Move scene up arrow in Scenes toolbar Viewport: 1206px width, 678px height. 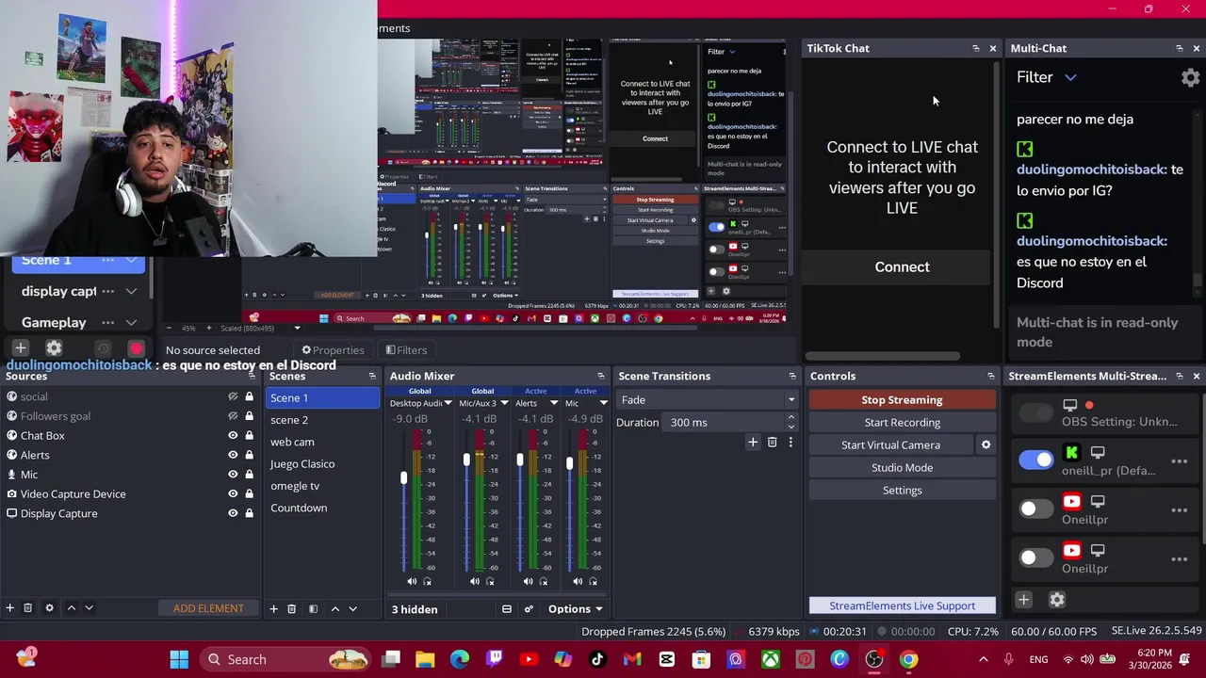[x=334, y=609]
